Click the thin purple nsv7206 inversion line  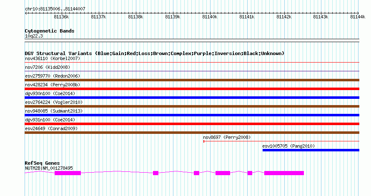192,71
